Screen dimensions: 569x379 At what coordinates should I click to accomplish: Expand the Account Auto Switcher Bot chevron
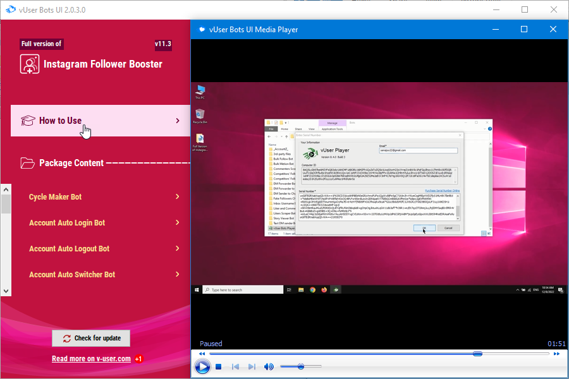point(178,274)
